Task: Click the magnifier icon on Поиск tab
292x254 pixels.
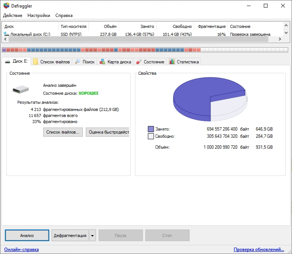Action: tap(78, 62)
